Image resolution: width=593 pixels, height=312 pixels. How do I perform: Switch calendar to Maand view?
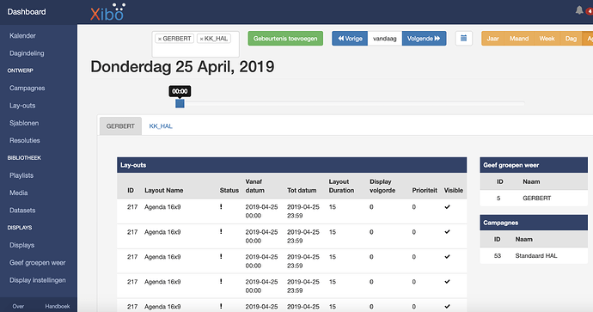tap(519, 38)
